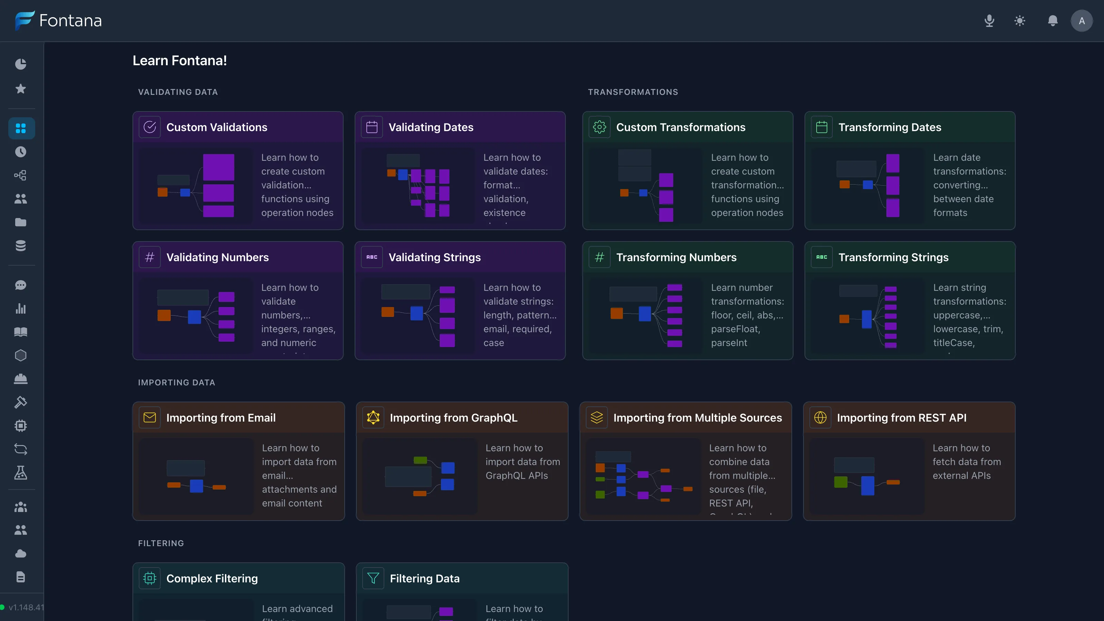
Task: Click the version v1.148.41 status indicator
Action: pos(22,607)
